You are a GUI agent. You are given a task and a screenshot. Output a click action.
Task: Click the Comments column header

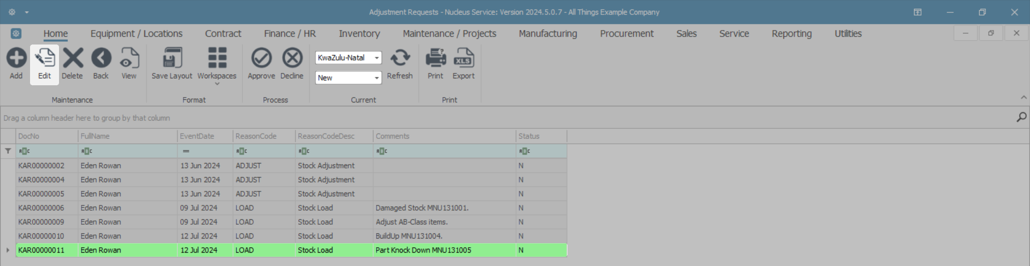pos(444,136)
